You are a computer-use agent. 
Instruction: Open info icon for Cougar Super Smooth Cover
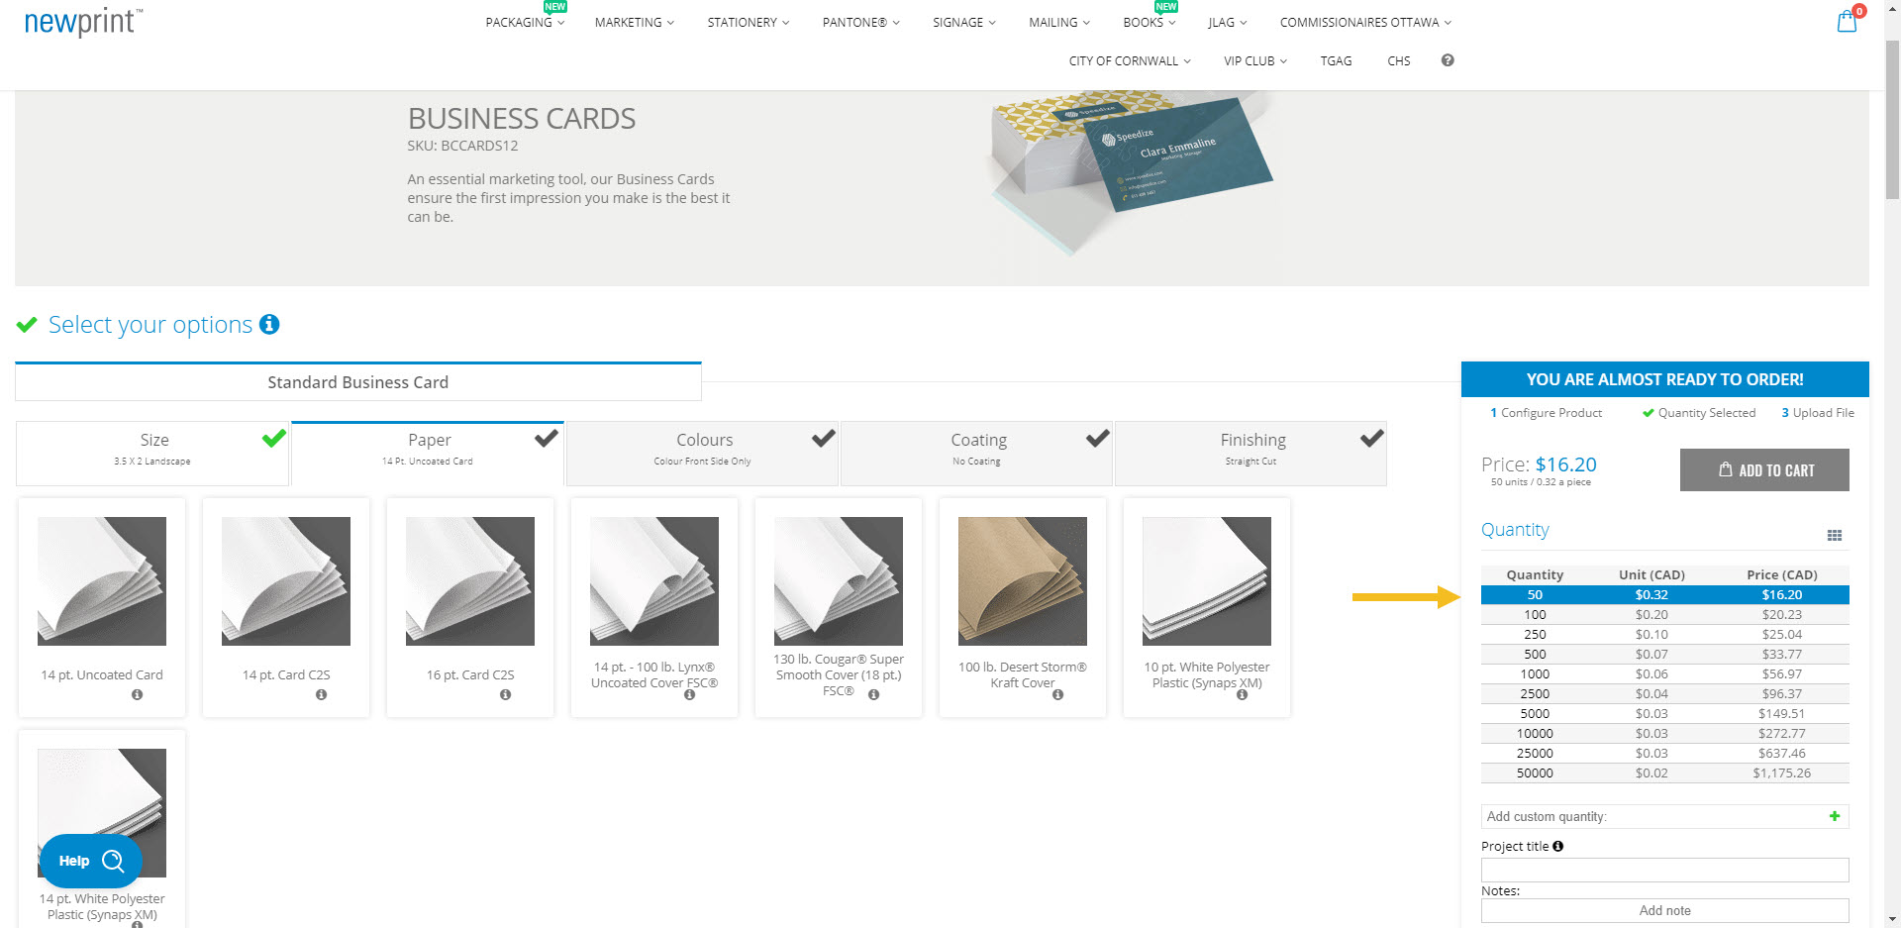click(873, 694)
